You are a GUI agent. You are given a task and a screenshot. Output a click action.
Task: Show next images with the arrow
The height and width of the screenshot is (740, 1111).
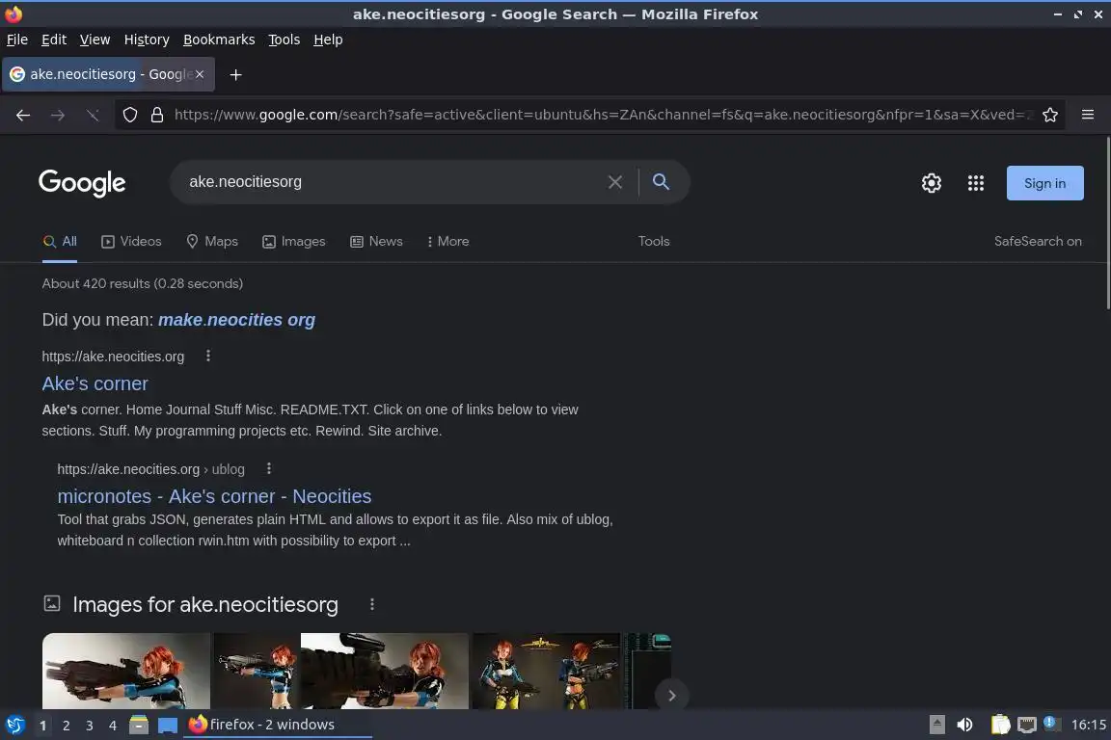tap(671, 696)
